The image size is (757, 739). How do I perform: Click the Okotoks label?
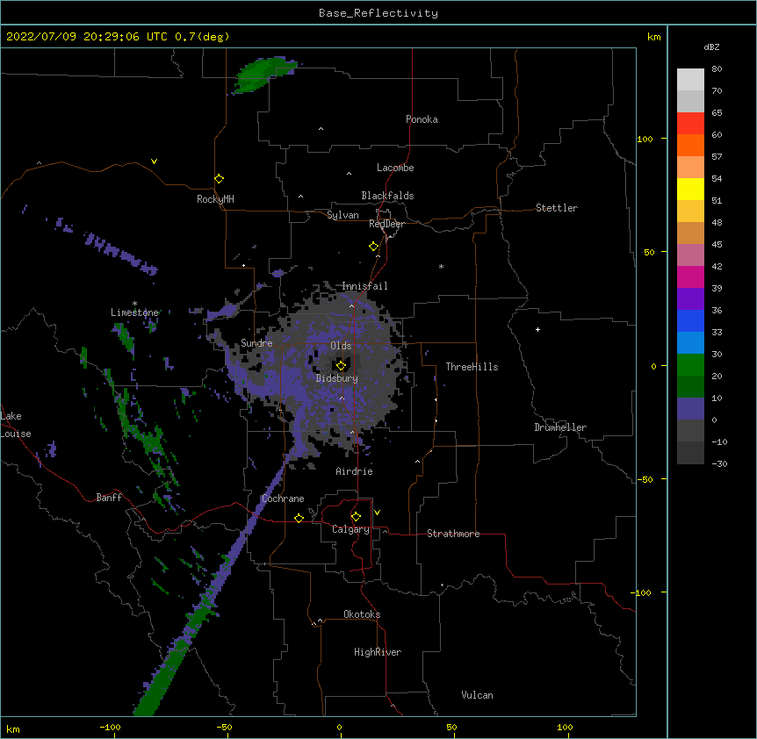[x=362, y=614]
